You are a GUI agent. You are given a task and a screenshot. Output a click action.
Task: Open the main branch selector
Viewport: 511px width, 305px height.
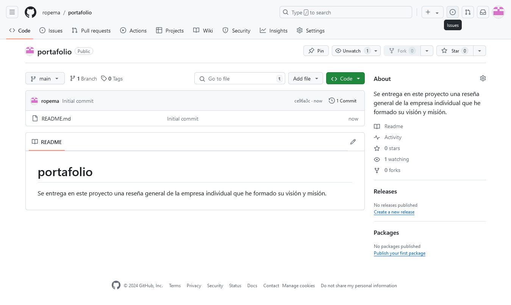(45, 78)
